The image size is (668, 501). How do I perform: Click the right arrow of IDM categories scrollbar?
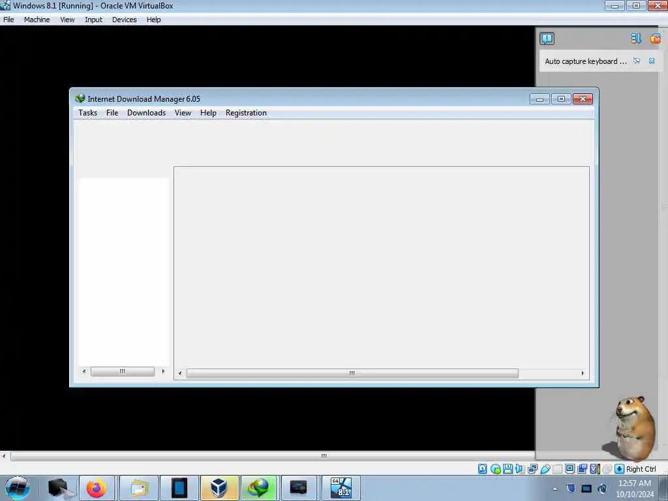pos(163,371)
